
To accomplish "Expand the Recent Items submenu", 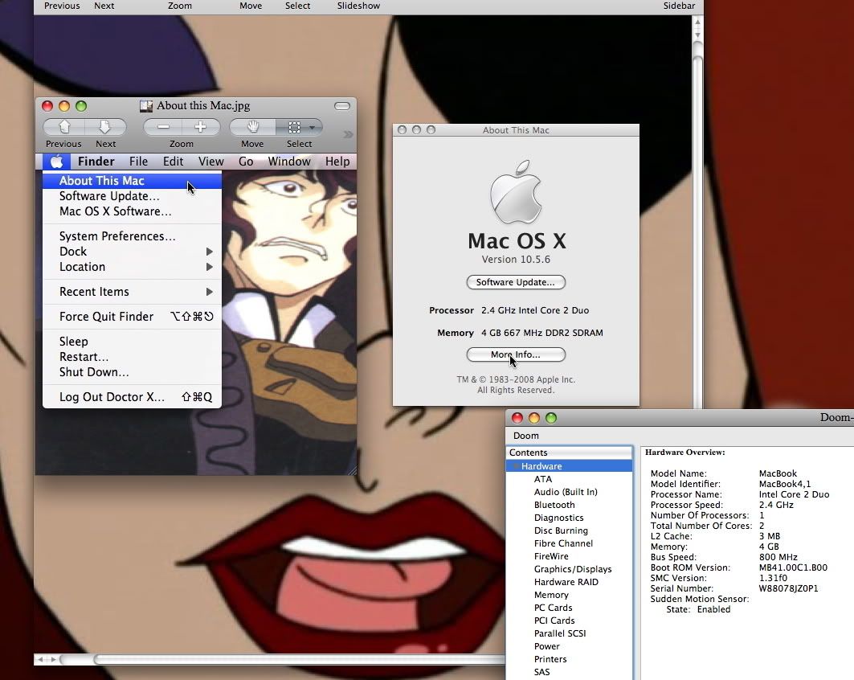I will point(132,292).
